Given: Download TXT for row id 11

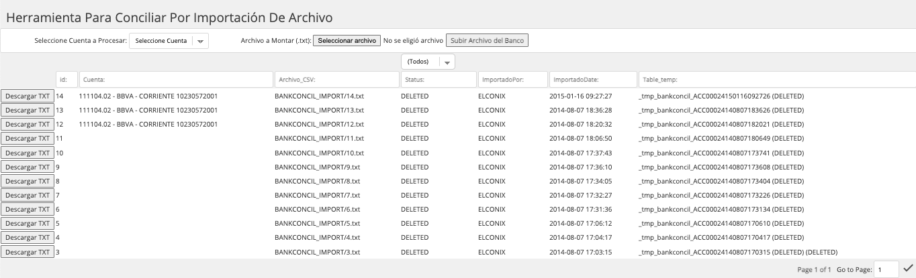Looking at the screenshot, I should coord(28,139).
